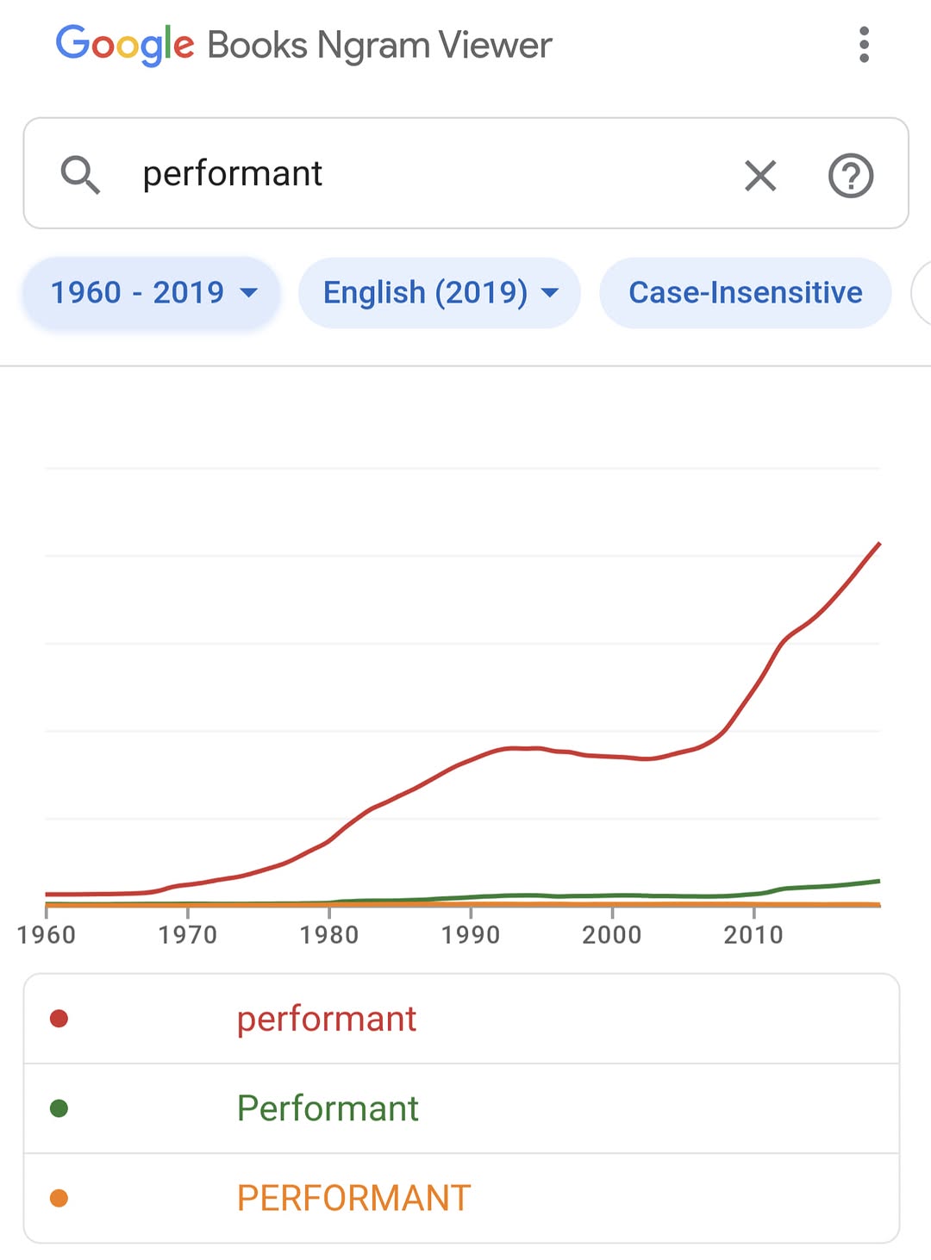Viewport: 931px width, 1260px height.
Task: Click the 2010 label on the x-axis
Action: click(753, 934)
